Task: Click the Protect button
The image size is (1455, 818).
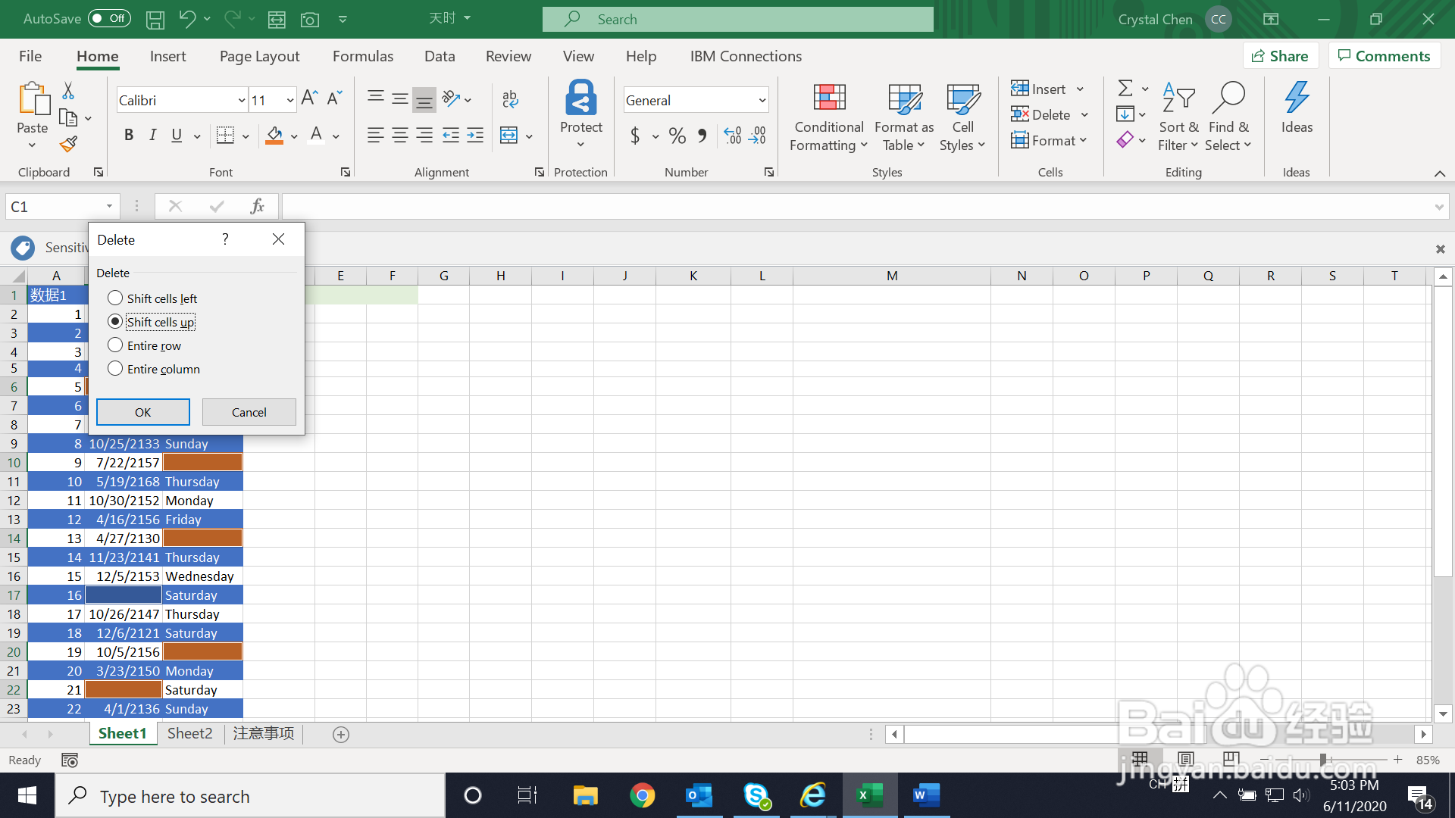Action: tap(581, 114)
